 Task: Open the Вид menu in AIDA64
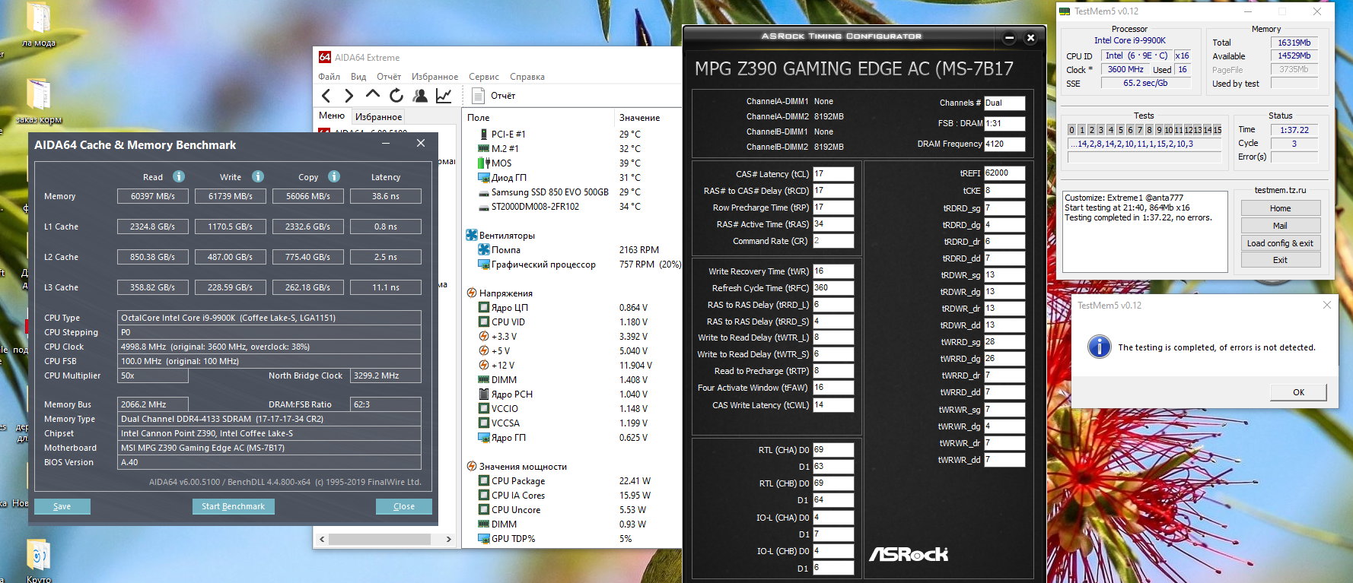358,77
